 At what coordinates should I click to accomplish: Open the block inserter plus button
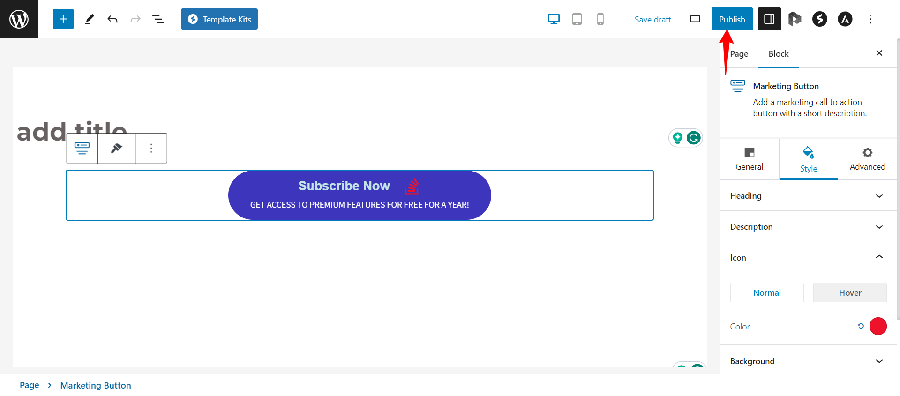click(x=63, y=19)
